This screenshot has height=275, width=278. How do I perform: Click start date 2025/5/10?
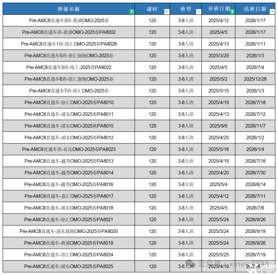219,91
